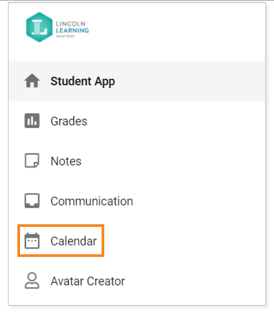Viewport: 274px width, 315px height.
Task: Click the person silhouette Avatar Creator icon
Action: coord(32,281)
